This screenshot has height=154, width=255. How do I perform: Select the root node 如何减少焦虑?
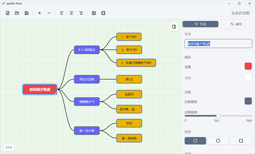pos(40,89)
